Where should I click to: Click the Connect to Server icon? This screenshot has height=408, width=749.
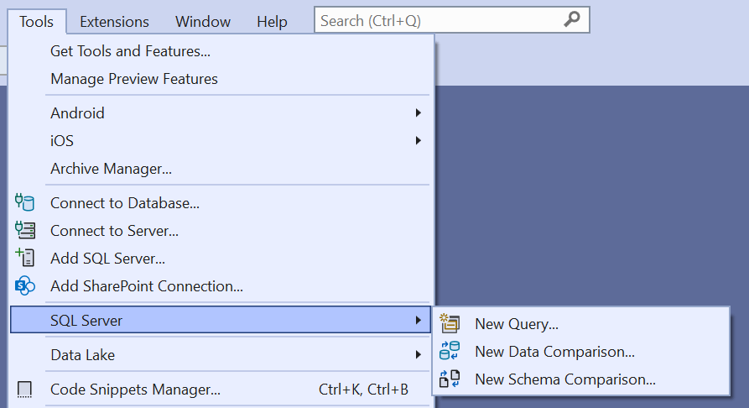pos(25,230)
